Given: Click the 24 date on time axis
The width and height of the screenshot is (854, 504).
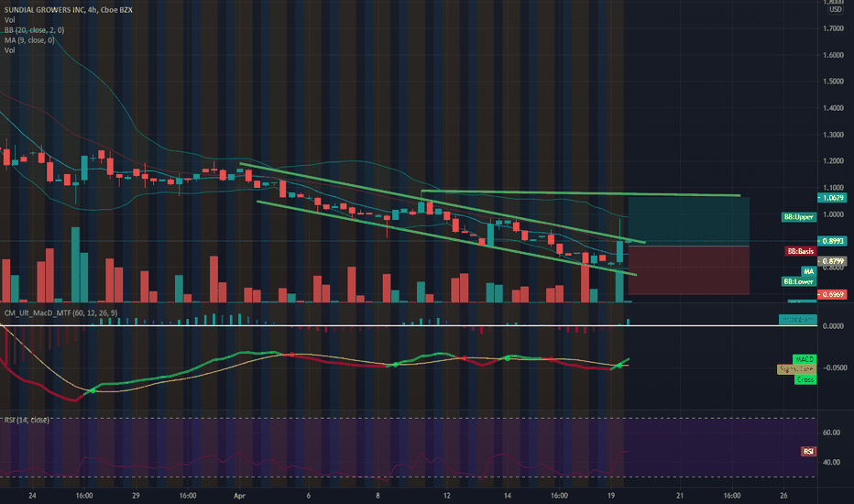Looking at the screenshot, I should pyautogui.click(x=32, y=496).
